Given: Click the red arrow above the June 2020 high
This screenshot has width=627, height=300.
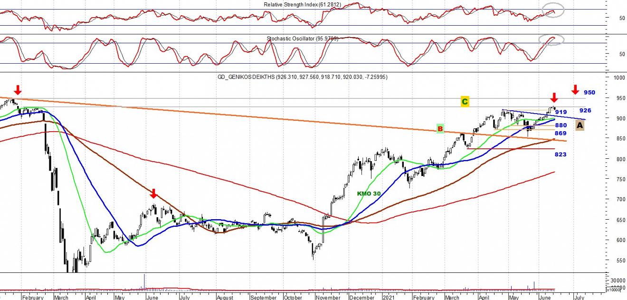Looking at the screenshot, I should point(153,194).
